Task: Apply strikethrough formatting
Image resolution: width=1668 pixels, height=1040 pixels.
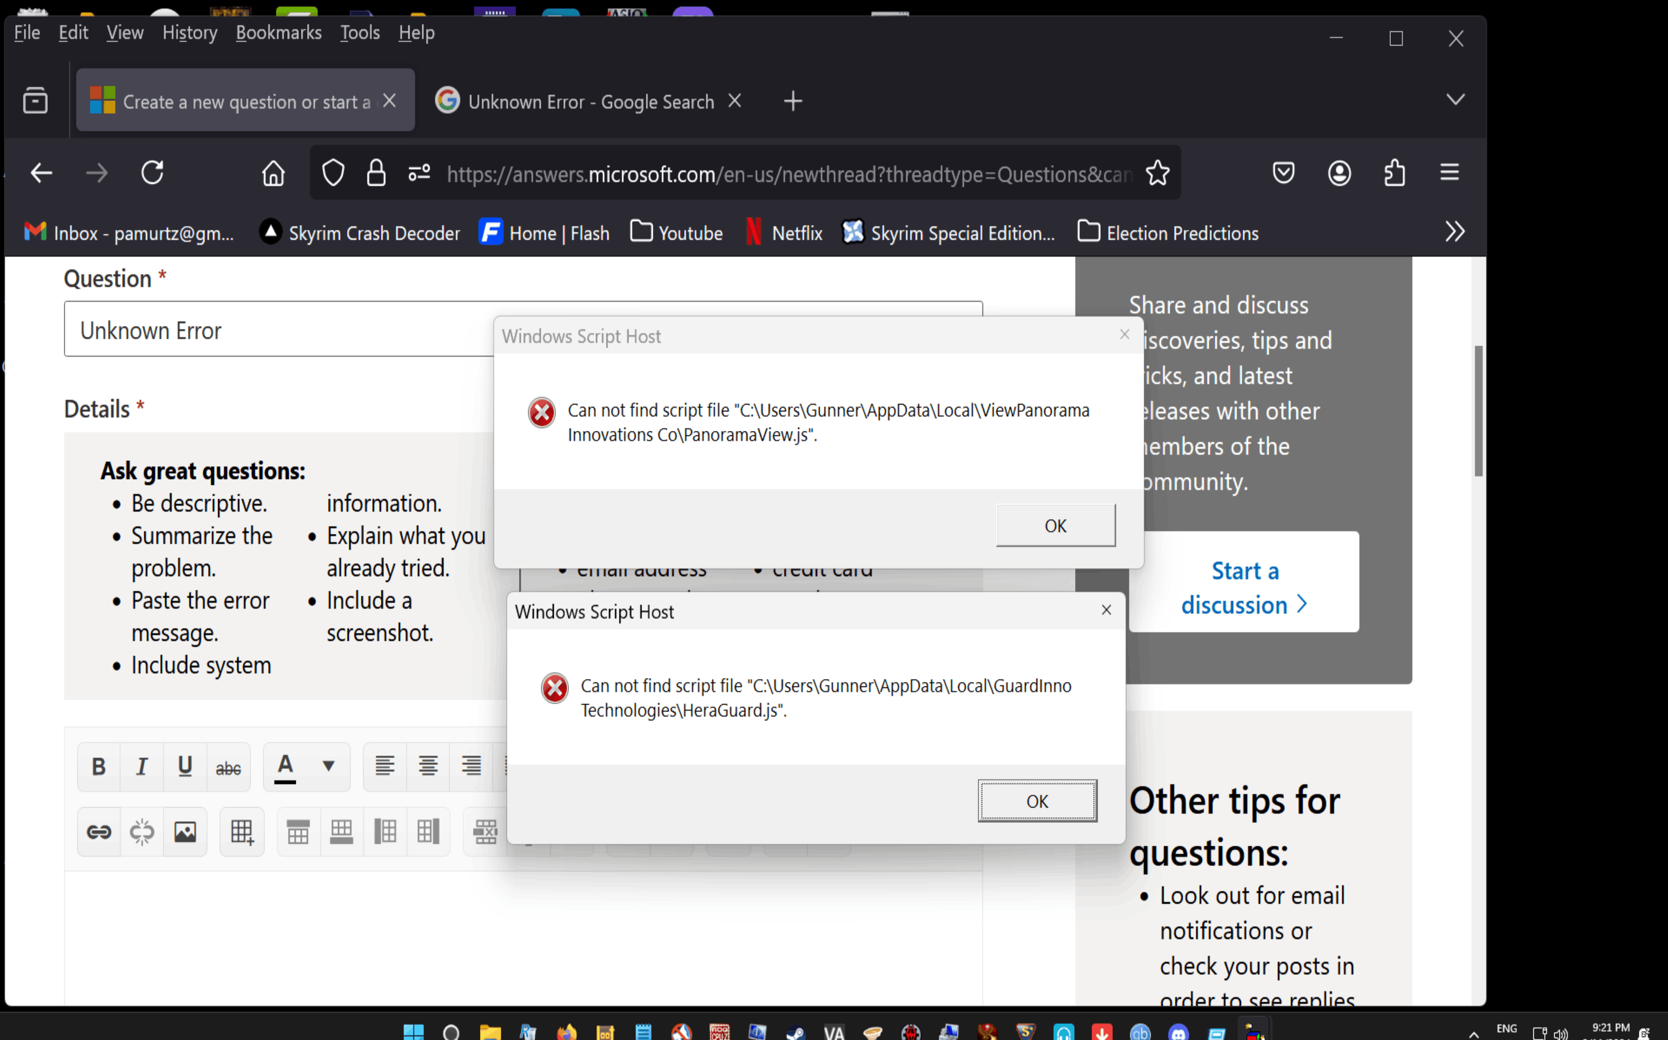Action: (x=228, y=766)
